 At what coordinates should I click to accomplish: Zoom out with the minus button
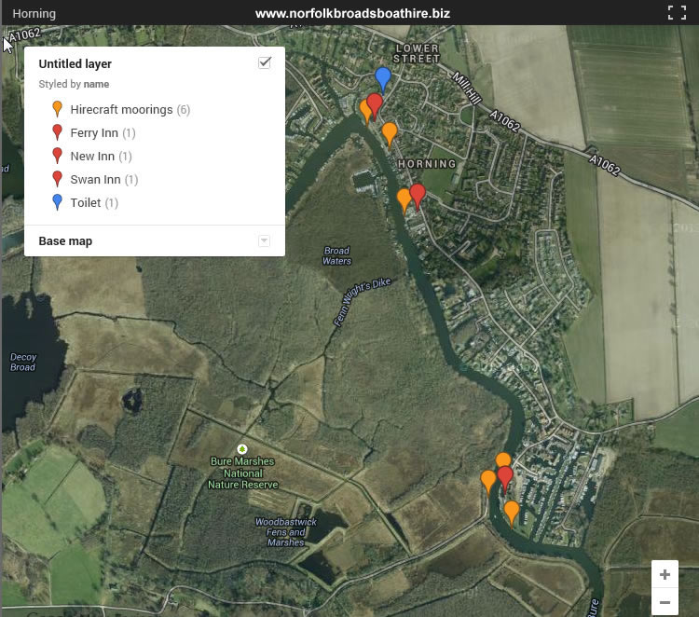tap(665, 602)
